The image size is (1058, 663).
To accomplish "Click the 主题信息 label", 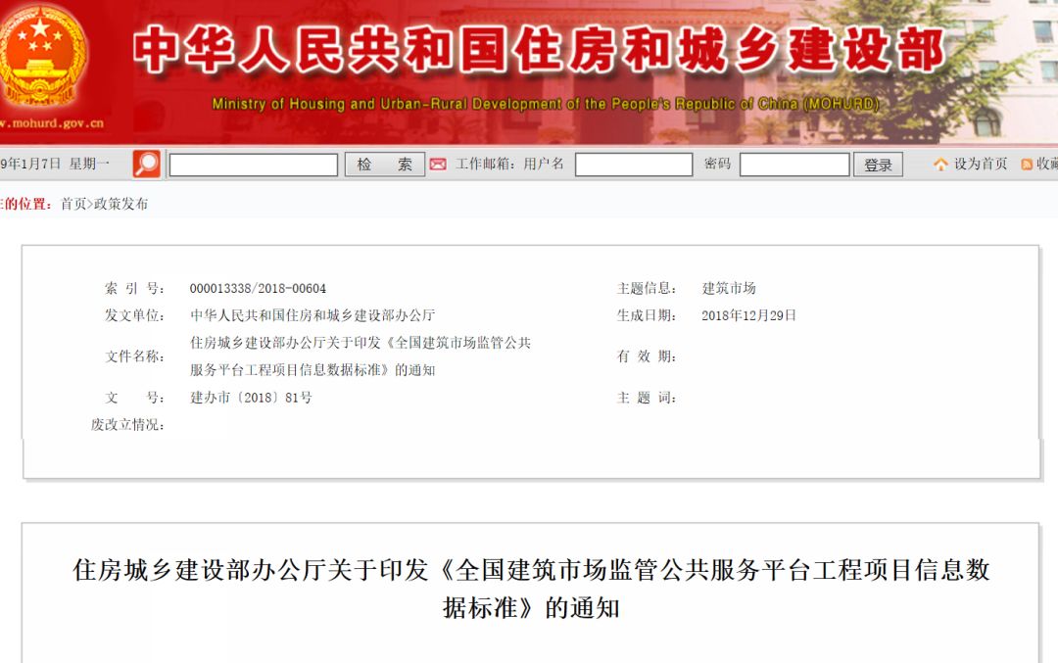I will coord(647,289).
